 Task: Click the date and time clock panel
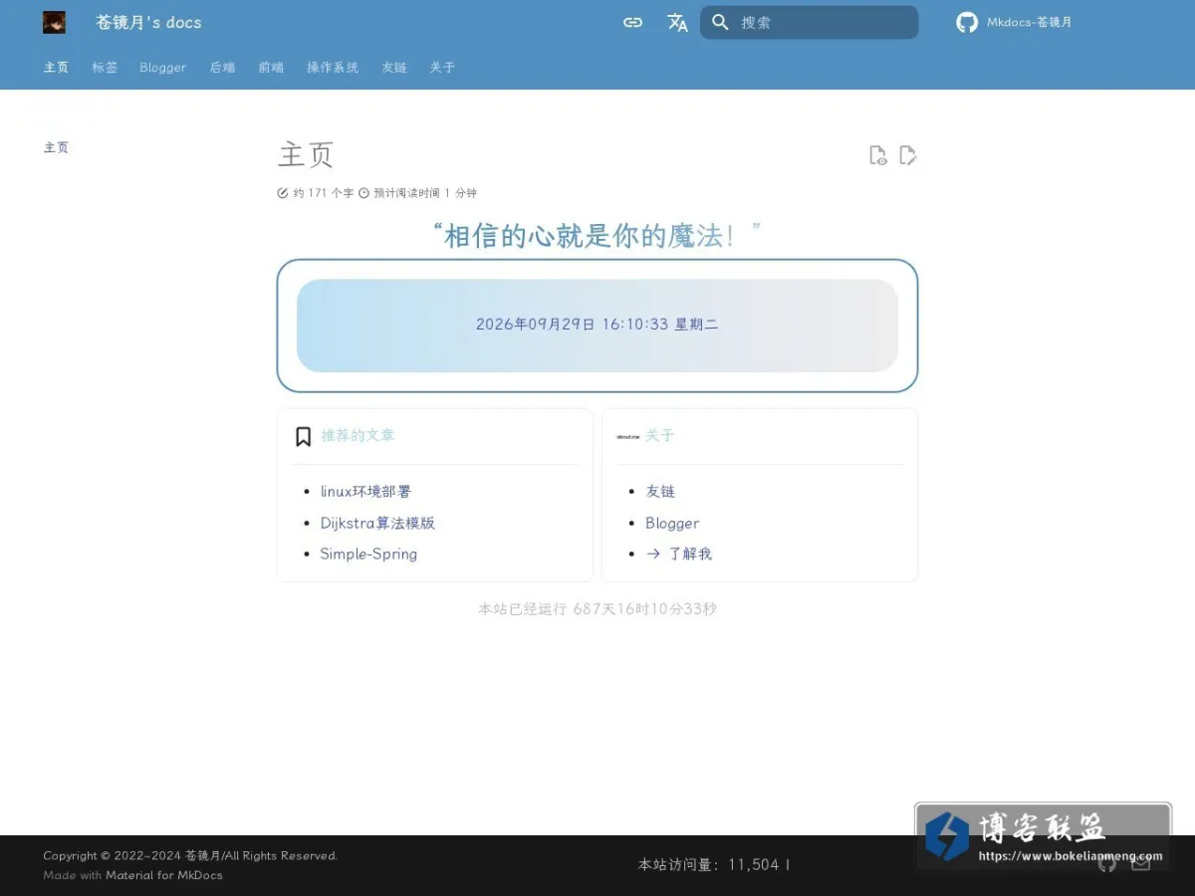597,326
